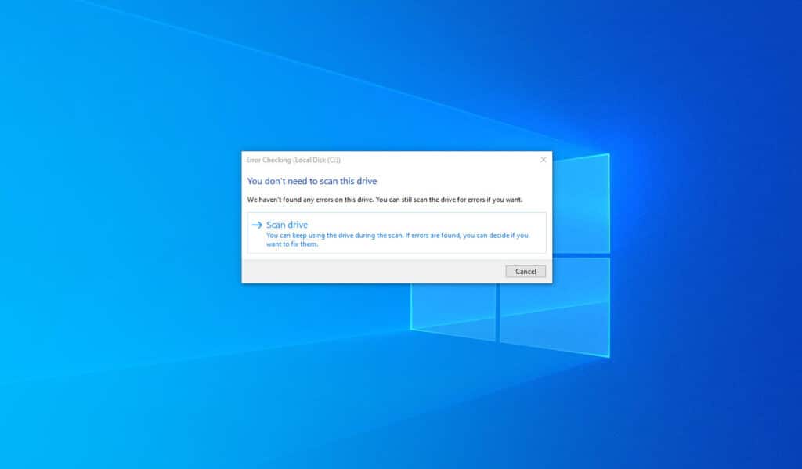
Task: Dismiss the dialog using its close control
Action: tap(543, 160)
